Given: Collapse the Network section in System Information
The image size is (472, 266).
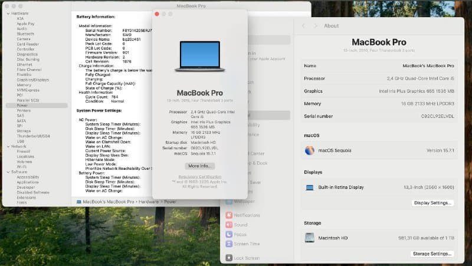Looking at the screenshot, I should 8,146.
